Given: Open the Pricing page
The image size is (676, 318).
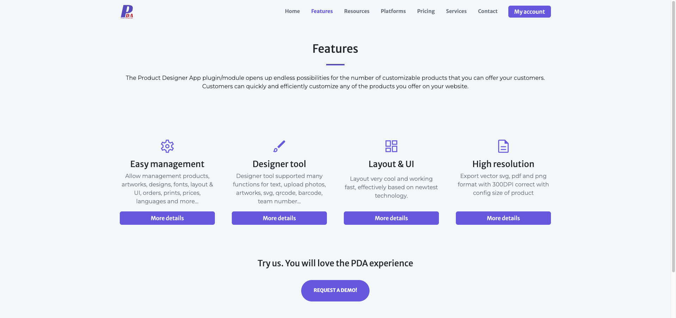Looking at the screenshot, I should tap(426, 11).
